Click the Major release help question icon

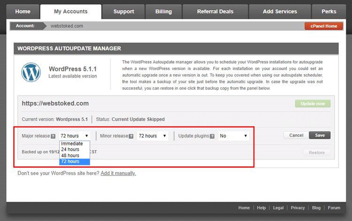pos(53,136)
